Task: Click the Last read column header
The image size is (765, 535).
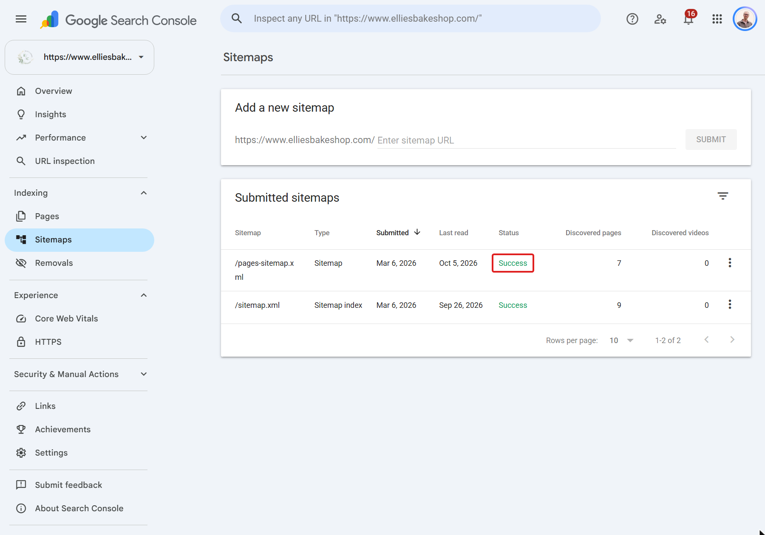Action: coord(453,233)
